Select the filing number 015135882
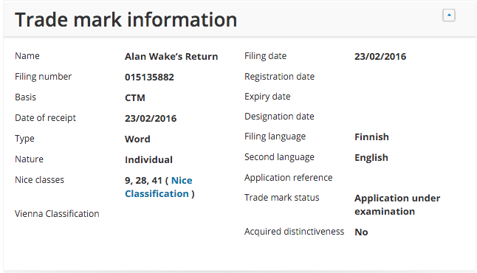Image resolution: width=477 pixels, height=273 pixels. [x=149, y=77]
